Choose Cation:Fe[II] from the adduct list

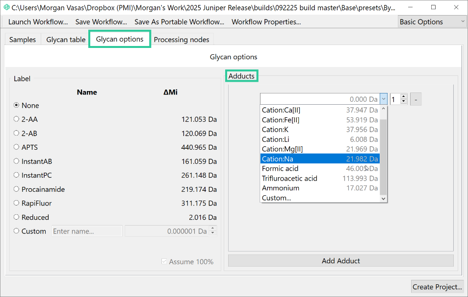pos(320,120)
